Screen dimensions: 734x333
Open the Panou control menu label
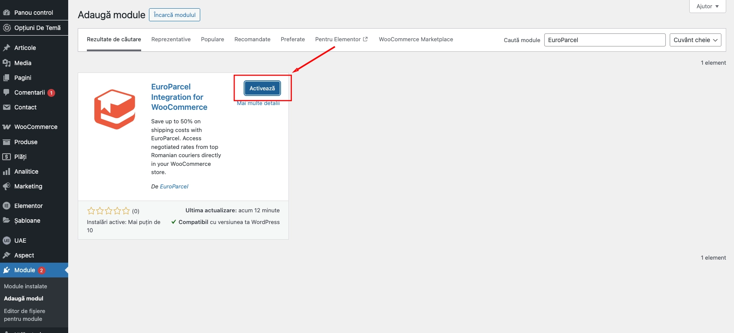click(x=33, y=13)
